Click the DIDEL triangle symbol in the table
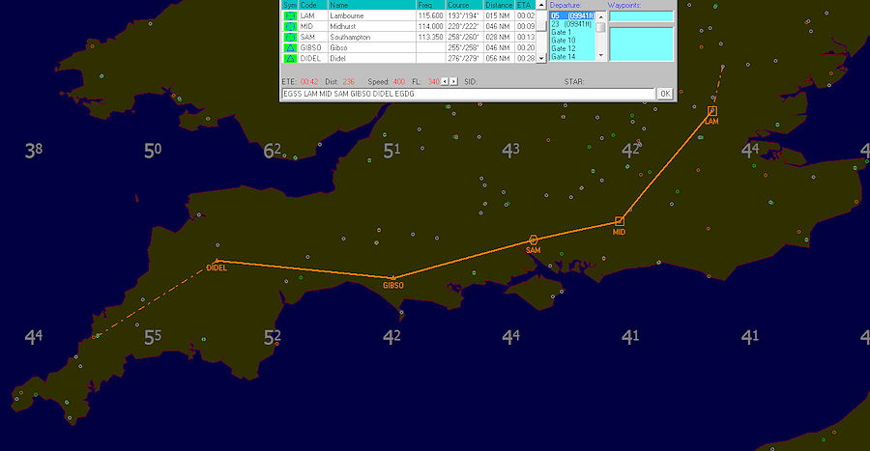 289,59
